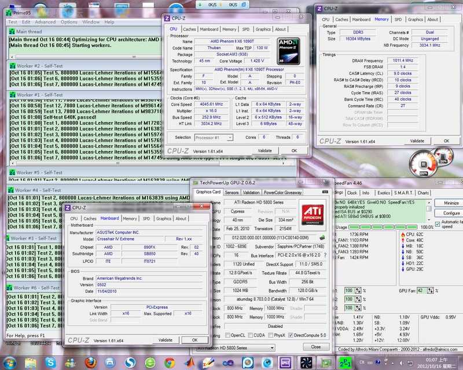This screenshot has height=370, width=463.
Task: Click the Core Speed value 4045.61 MHz
Action: tap(211, 104)
